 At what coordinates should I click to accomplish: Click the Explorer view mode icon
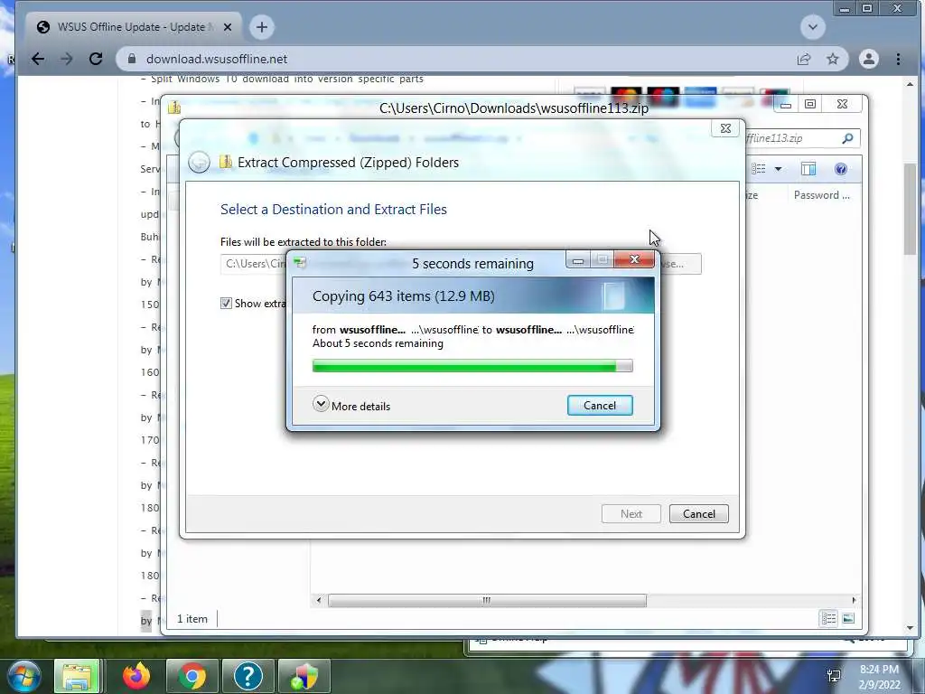point(759,169)
